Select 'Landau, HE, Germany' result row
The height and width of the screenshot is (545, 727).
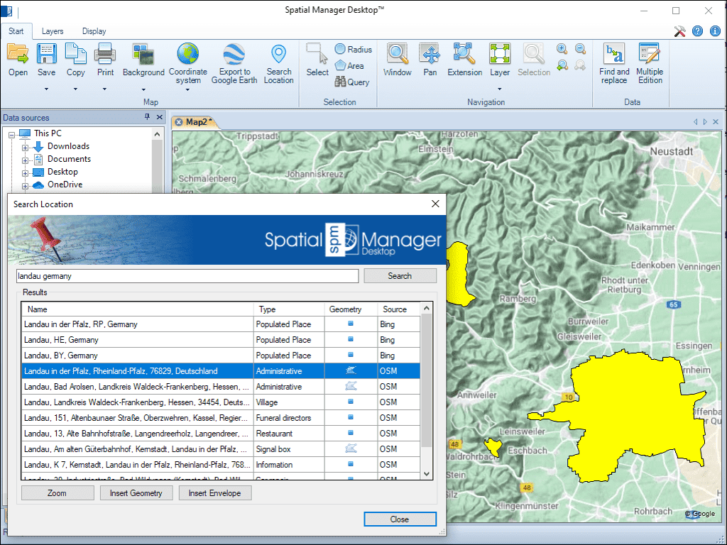coord(221,340)
